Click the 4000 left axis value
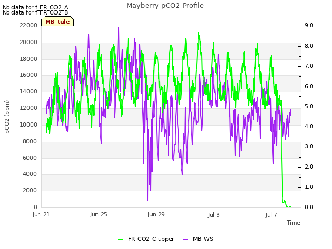332x249 pixels. pyautogui.click(x=30, y=174)
